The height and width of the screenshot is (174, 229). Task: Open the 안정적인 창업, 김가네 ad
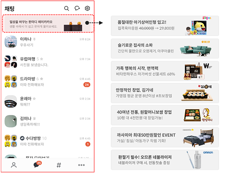click(x=165, y=93)
